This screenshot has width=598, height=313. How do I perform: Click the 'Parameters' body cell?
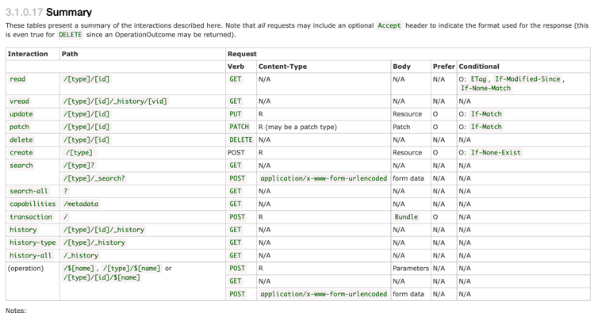pyautogui.click(x=411, y=269)
